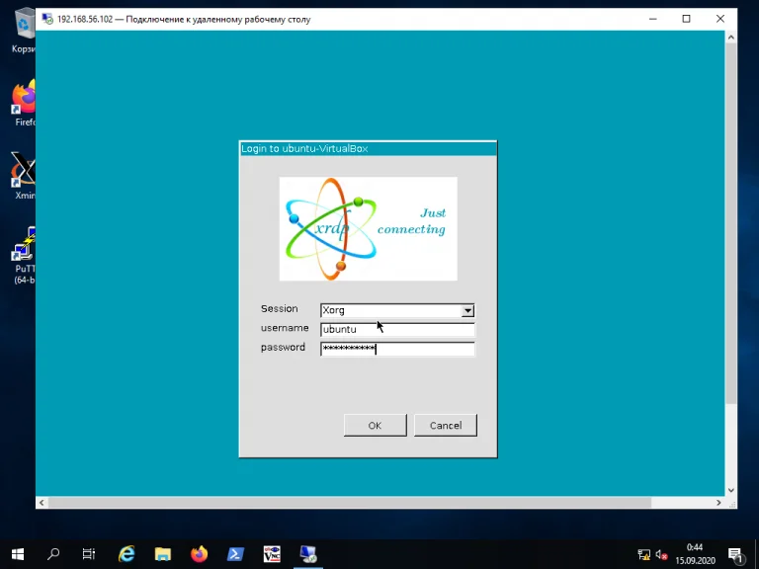Open File Explorer from the taskbar
The width and height of the screenshot is (759, 569).
coord(163,554)
